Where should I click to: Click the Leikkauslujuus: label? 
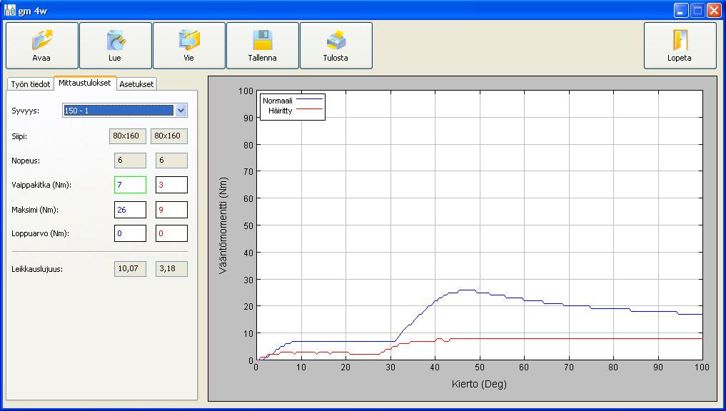(37, 269)
